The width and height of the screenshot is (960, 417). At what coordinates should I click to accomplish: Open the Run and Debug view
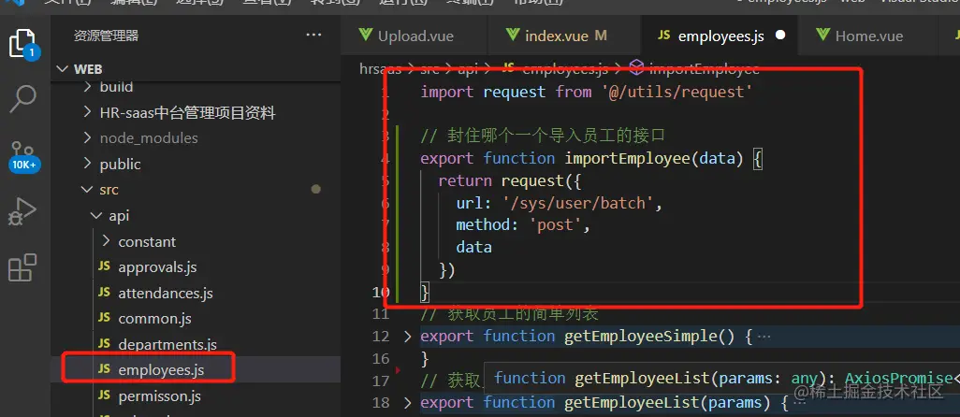[22, 212]
